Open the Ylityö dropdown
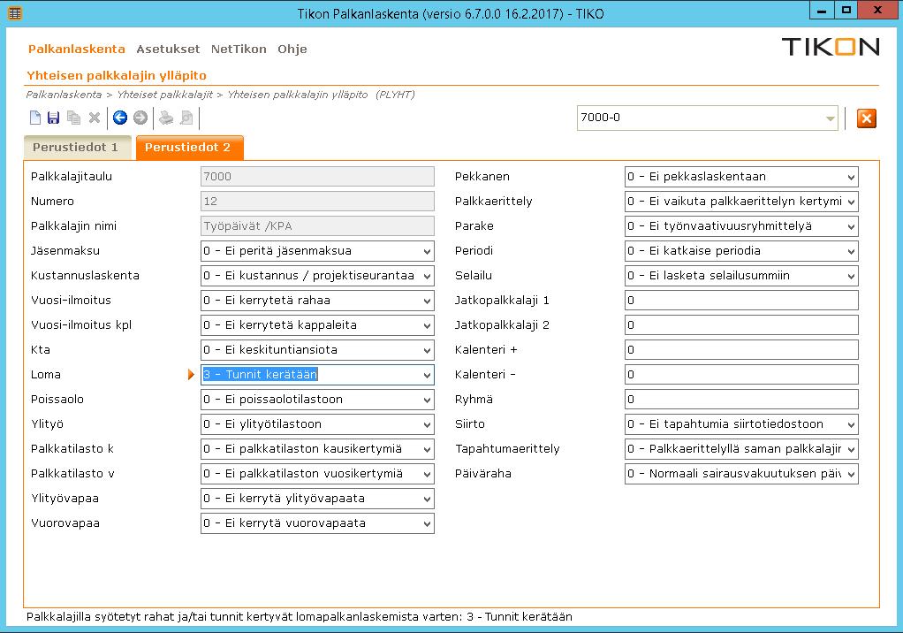This screenshot has width=903, height=633. [x=427, y=424]
